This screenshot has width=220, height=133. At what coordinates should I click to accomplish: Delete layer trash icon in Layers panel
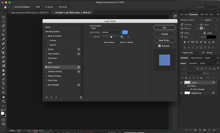[x=214, y=130]
